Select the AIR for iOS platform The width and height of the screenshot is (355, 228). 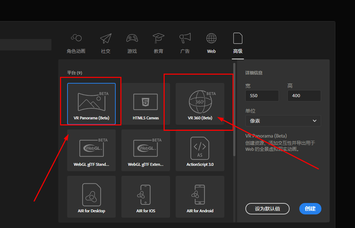click(x=145, y=197)
